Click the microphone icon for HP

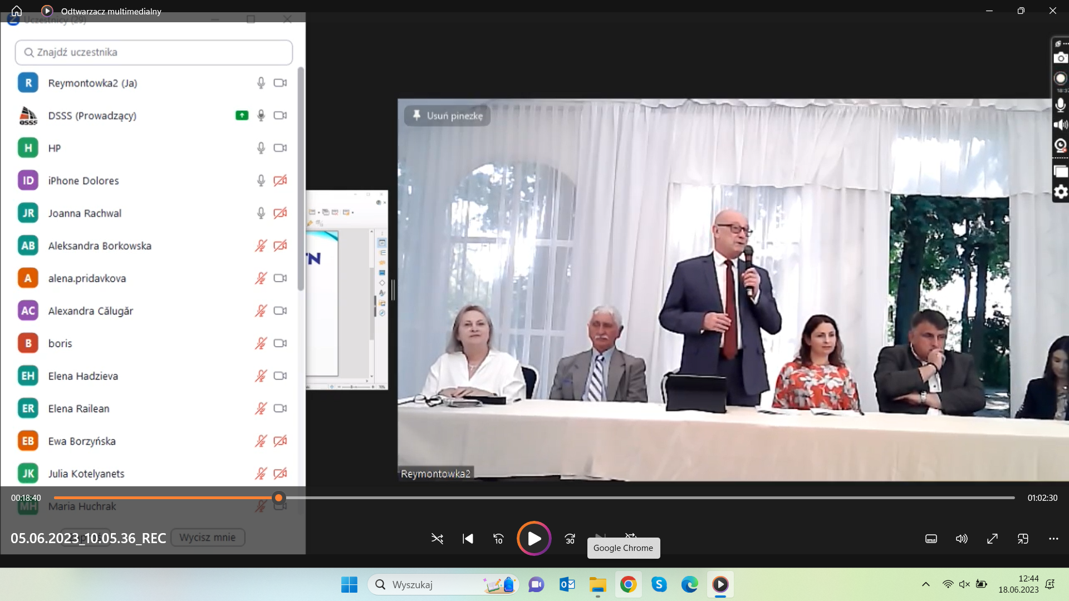(261, 148)
